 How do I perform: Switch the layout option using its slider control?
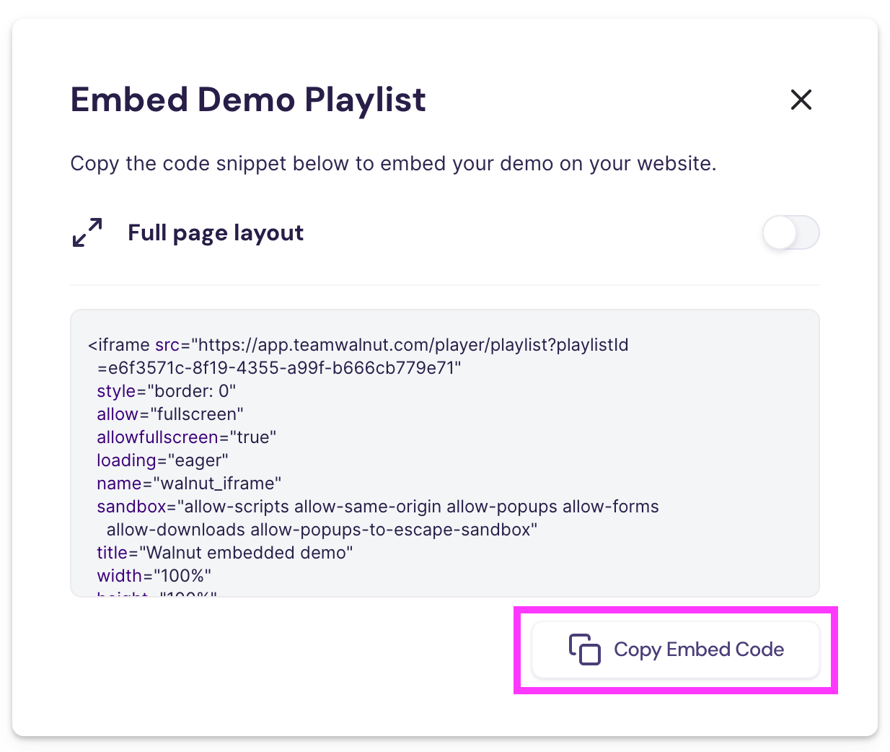point(790,232)
